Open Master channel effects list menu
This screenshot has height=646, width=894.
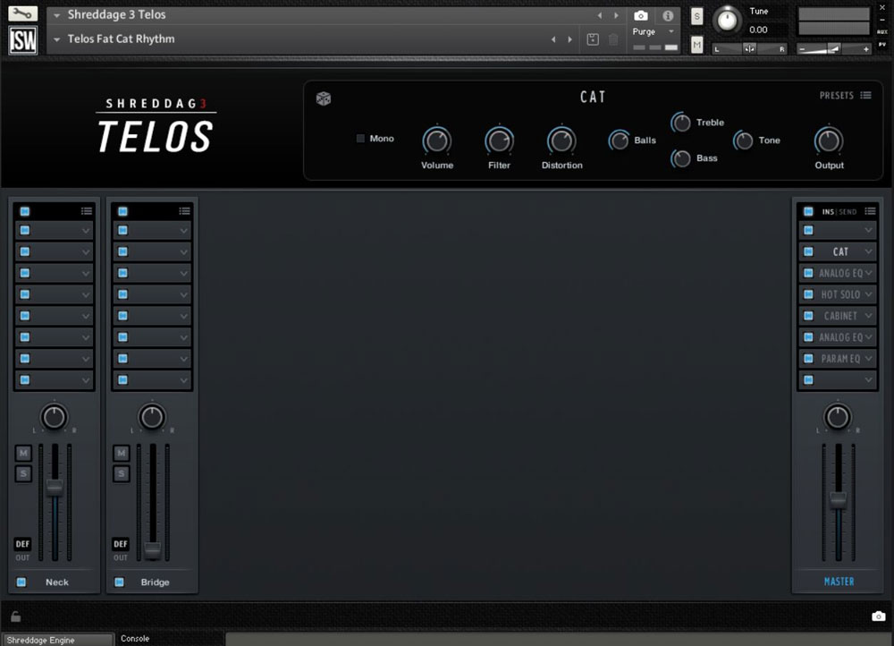[x=870, y=211]
